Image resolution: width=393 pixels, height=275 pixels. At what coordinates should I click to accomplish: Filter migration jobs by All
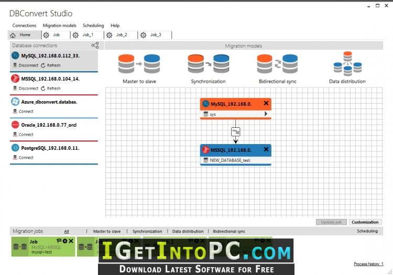67,231
